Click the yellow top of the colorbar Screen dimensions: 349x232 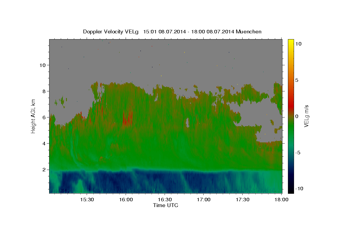point(291,42)
